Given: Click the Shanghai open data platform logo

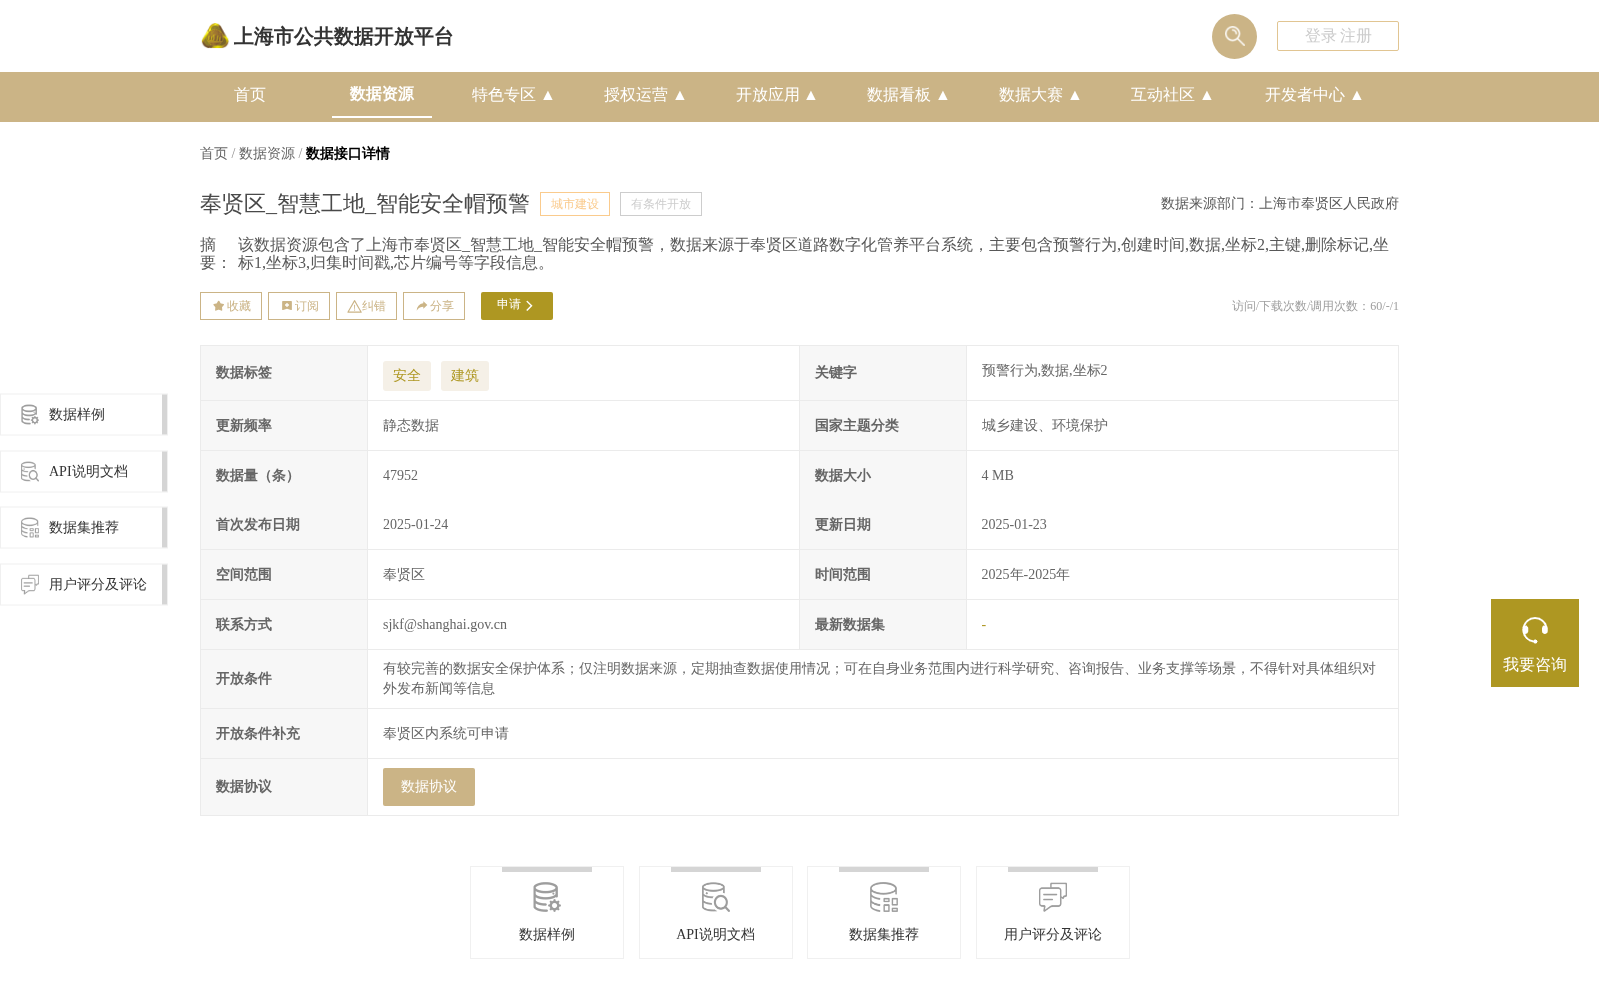Looking at the screenshot, I should (x=326, y=36).
